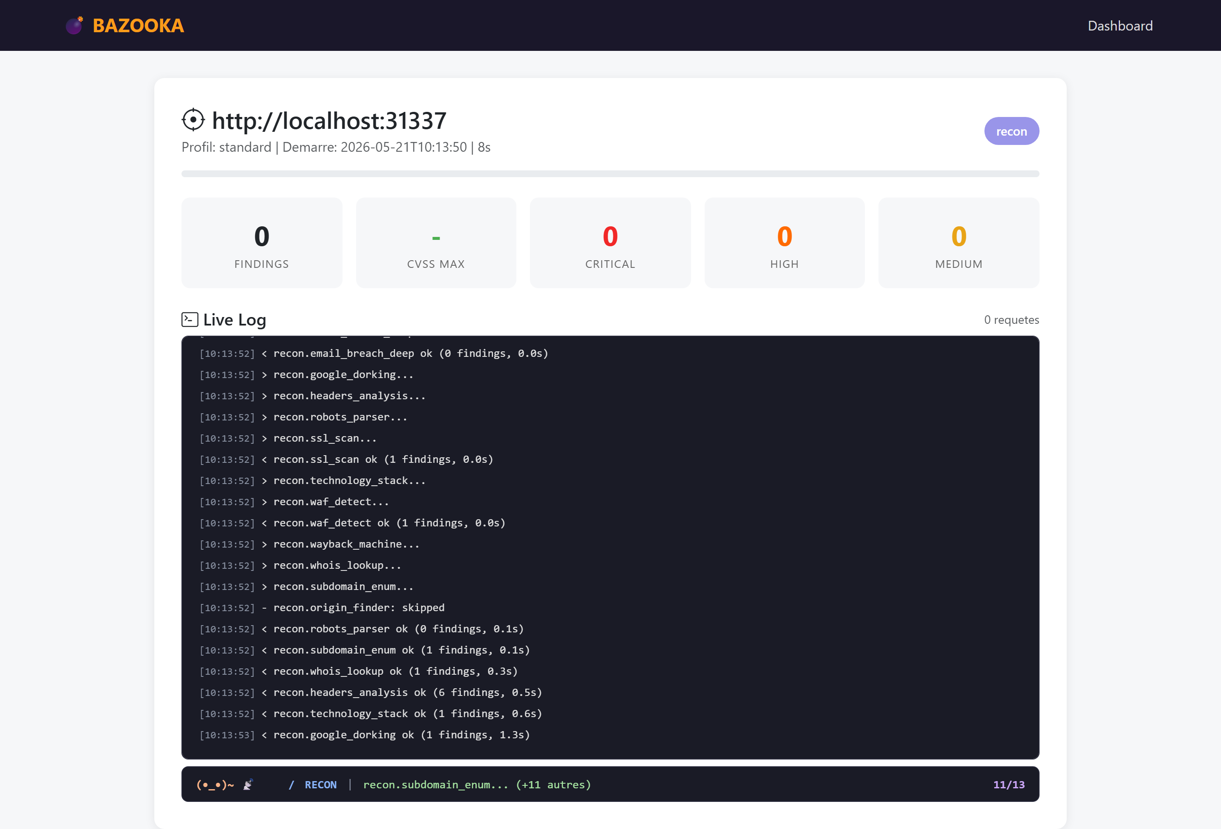The height and width of the screenshot is (829, 1221).
Task: Click the RECON phase label
Action: coord(321,785)
